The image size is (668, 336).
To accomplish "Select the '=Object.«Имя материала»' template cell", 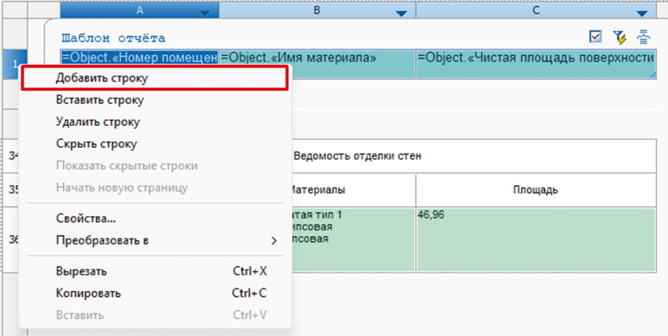I will click(316, 58).
